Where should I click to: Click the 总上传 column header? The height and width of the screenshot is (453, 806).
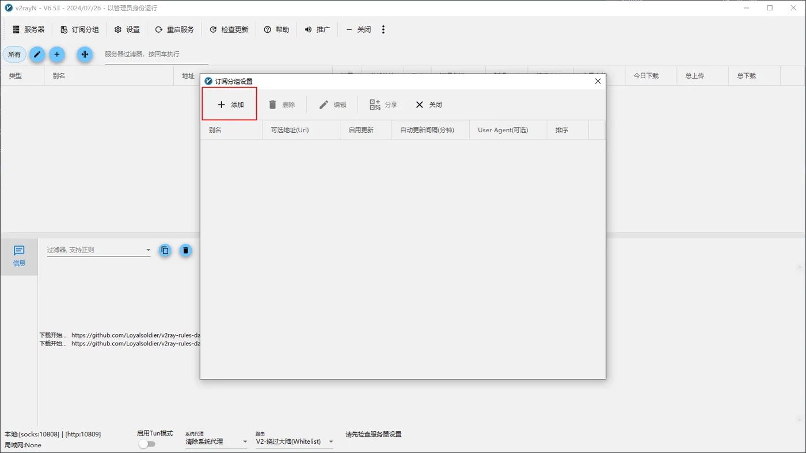[x=702, y=76]
